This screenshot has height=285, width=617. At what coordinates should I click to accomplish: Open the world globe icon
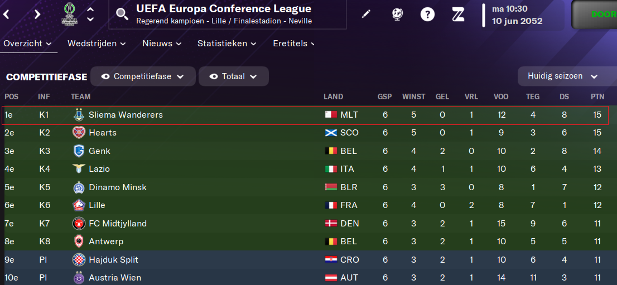397,14
